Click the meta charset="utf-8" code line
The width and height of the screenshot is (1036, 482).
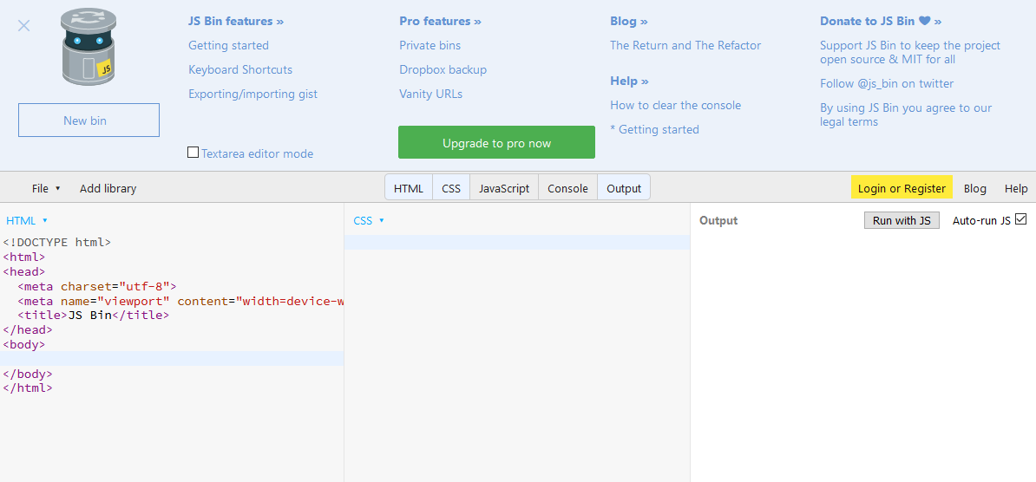point(98,286)
